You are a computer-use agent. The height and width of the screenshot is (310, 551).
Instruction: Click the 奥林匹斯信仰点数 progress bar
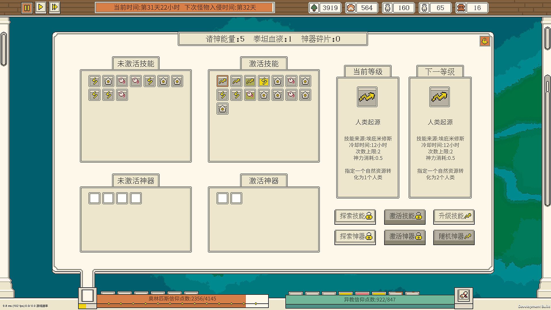[x=182, y=301]
